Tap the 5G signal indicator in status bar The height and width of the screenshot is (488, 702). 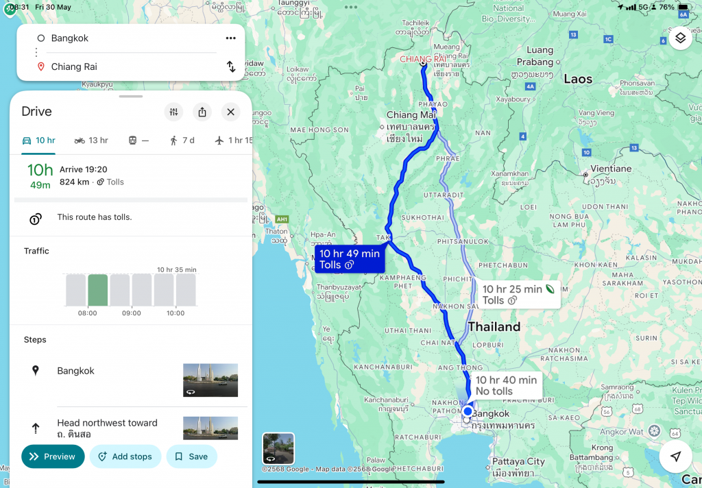(x=644, y=7)
